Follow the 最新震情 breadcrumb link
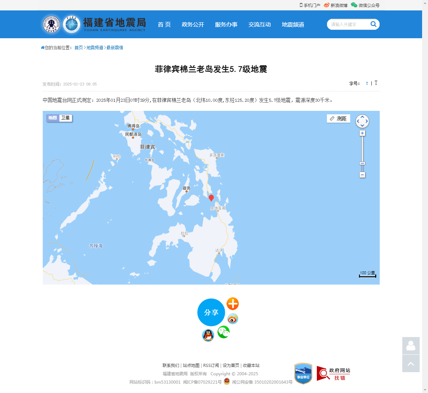This screenshot has height=393, width=428. pyautogui.click(x=115, y=48)
